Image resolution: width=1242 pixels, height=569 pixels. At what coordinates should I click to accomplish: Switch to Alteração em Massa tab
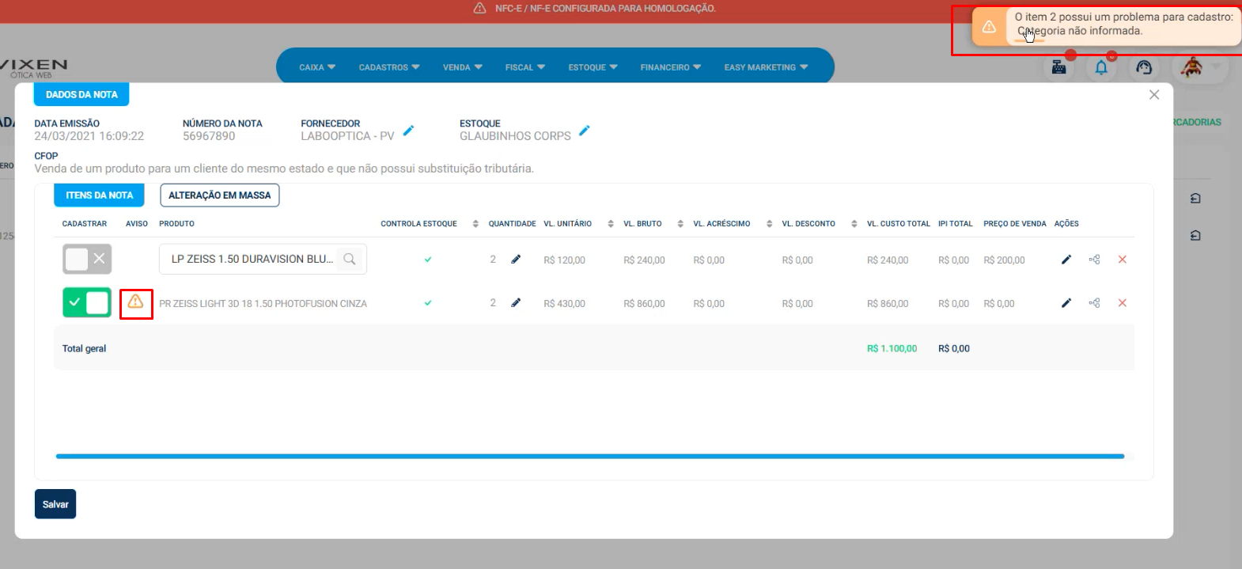219,195
